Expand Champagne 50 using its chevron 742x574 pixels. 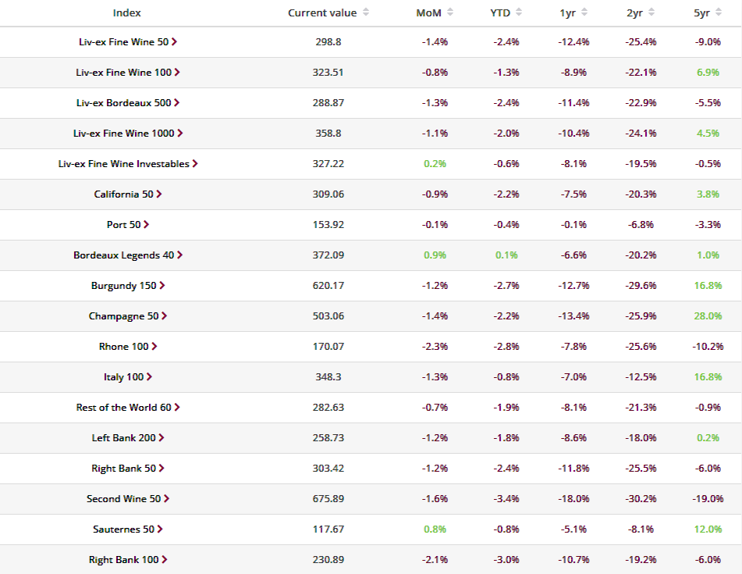pos(164,316)
